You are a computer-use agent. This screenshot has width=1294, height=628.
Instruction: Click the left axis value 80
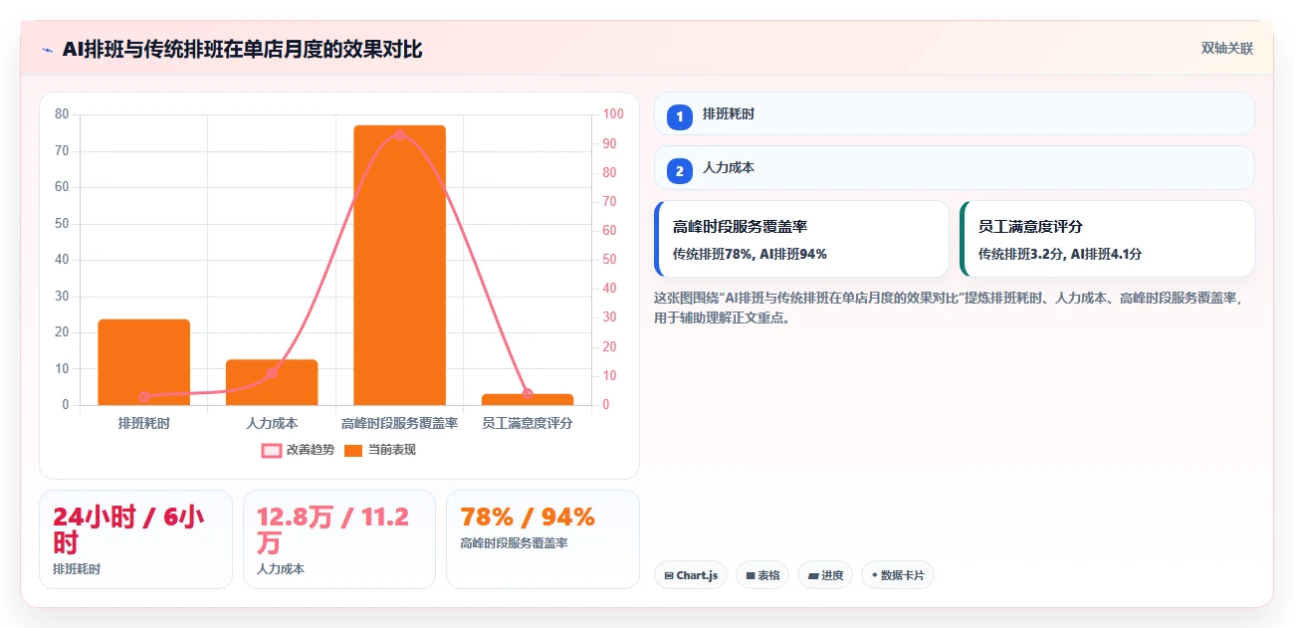coord(62,114)
